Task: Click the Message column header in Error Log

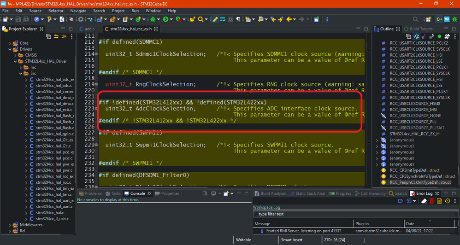Action: pos(303,224)
